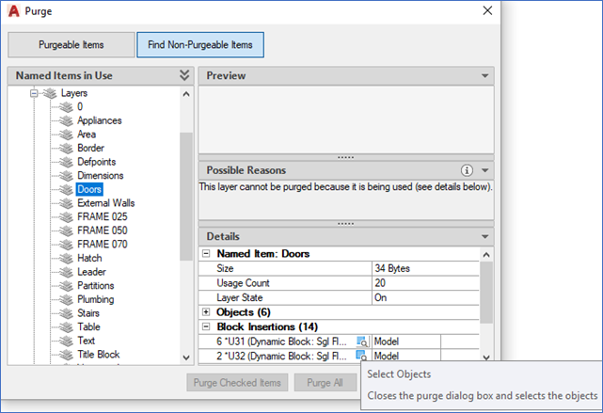Click the layer tree scrollbar thumb
Viewport: 603px width, 413px height.
pyautogui.click(x=186, y=196)
